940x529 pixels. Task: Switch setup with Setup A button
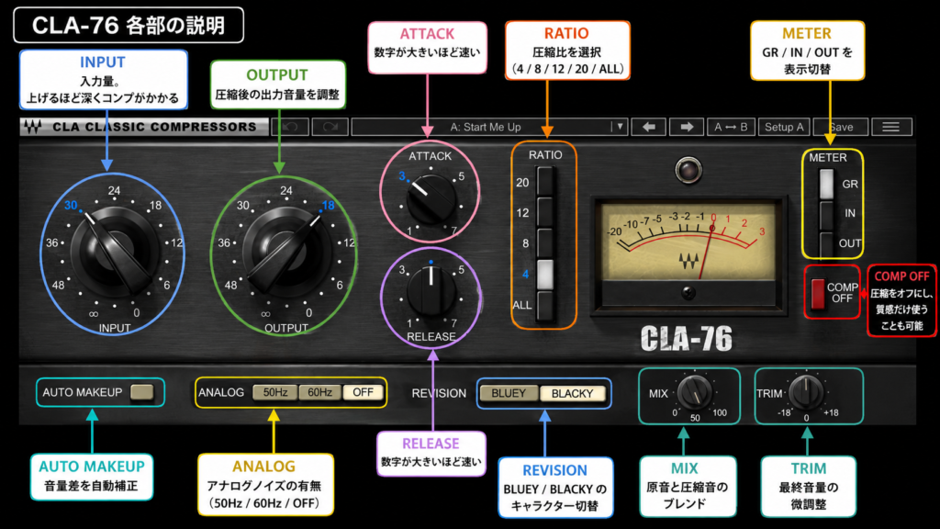tap(784, 127)
